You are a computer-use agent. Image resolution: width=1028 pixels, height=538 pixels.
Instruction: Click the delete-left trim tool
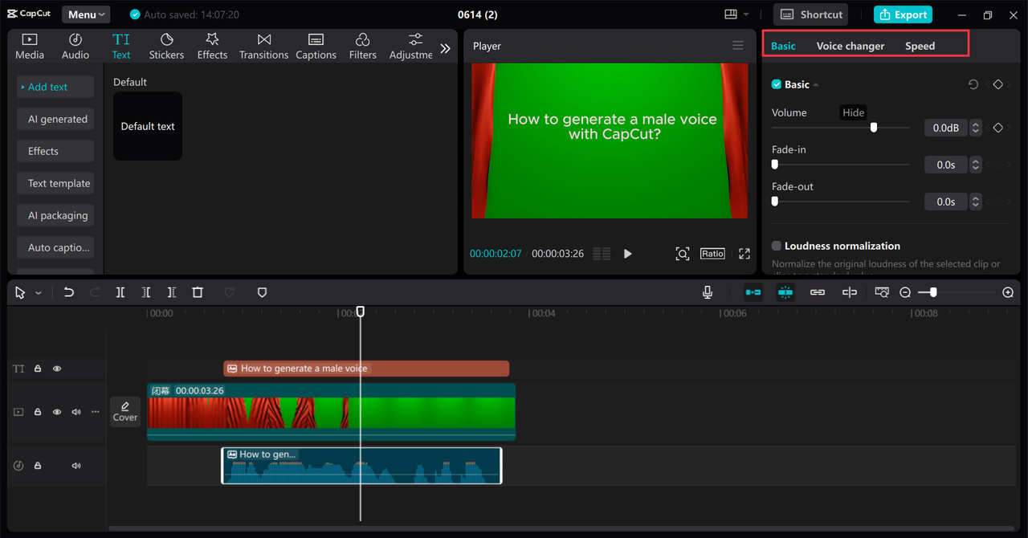[x=146, y=292]
